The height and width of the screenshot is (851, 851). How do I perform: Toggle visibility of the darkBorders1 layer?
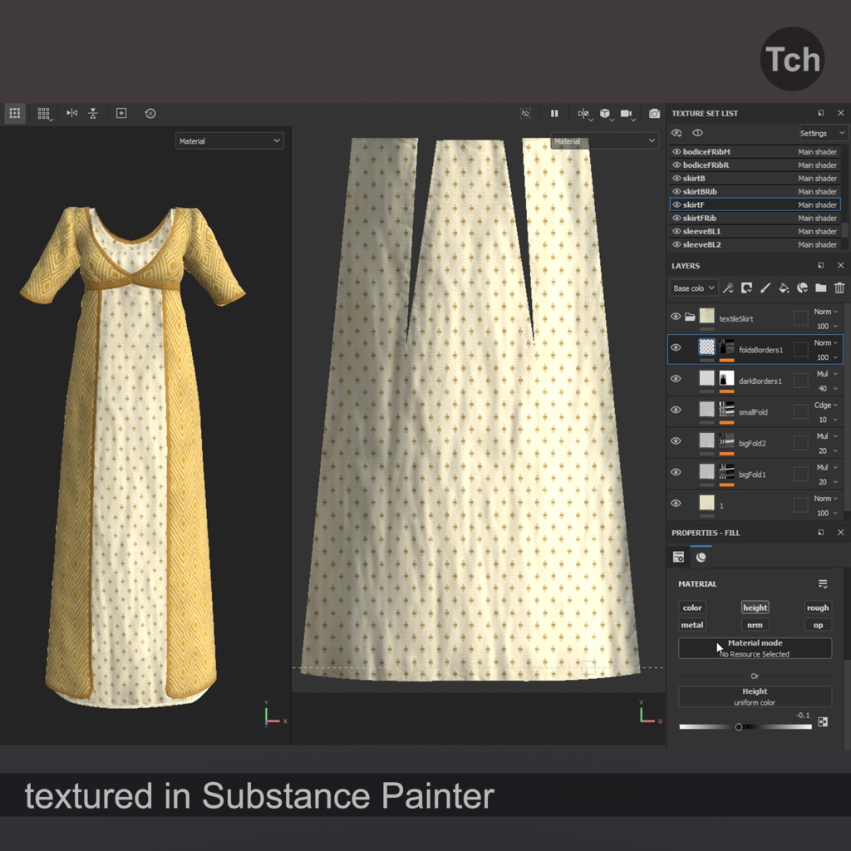676,379
